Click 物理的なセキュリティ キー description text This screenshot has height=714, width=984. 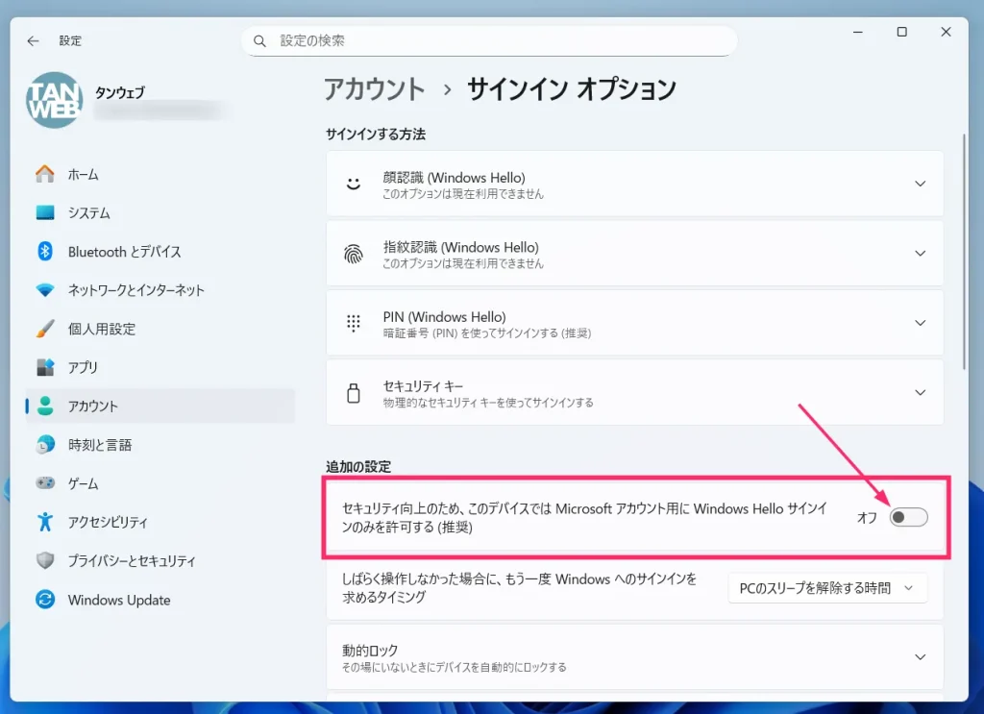pos(488,403)
